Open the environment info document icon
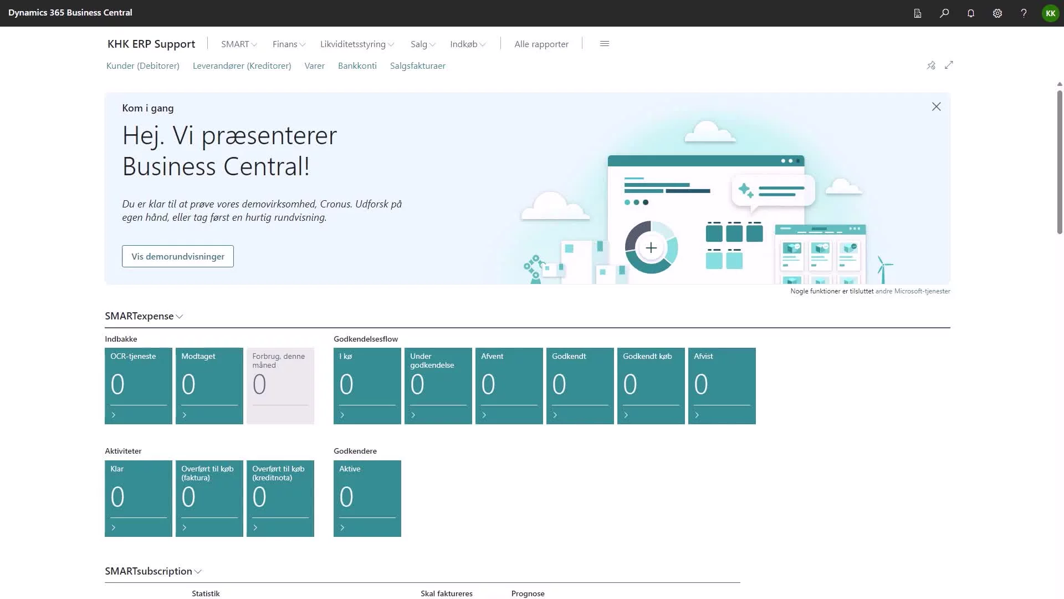The height and width of the screenshot is (599, 1064). [918, 13]
